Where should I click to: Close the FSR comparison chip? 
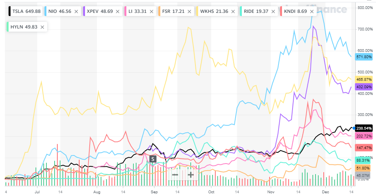pyautogui.click(x=189, y=11)
